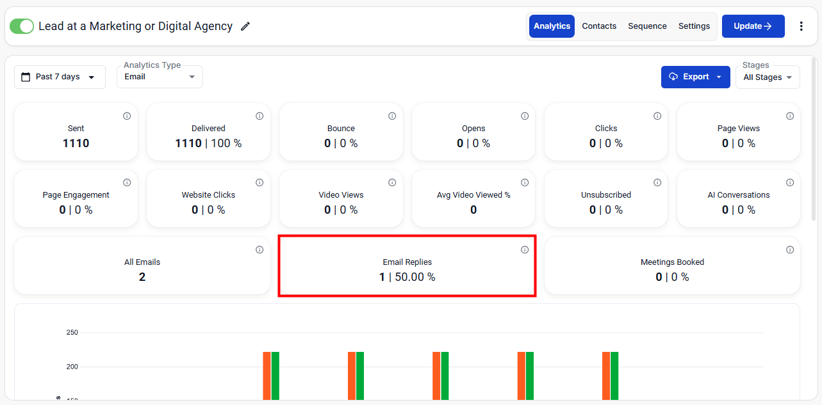Click the info icon on Clicks card
Screen dimensions: 822x405
tap(657, 116)
